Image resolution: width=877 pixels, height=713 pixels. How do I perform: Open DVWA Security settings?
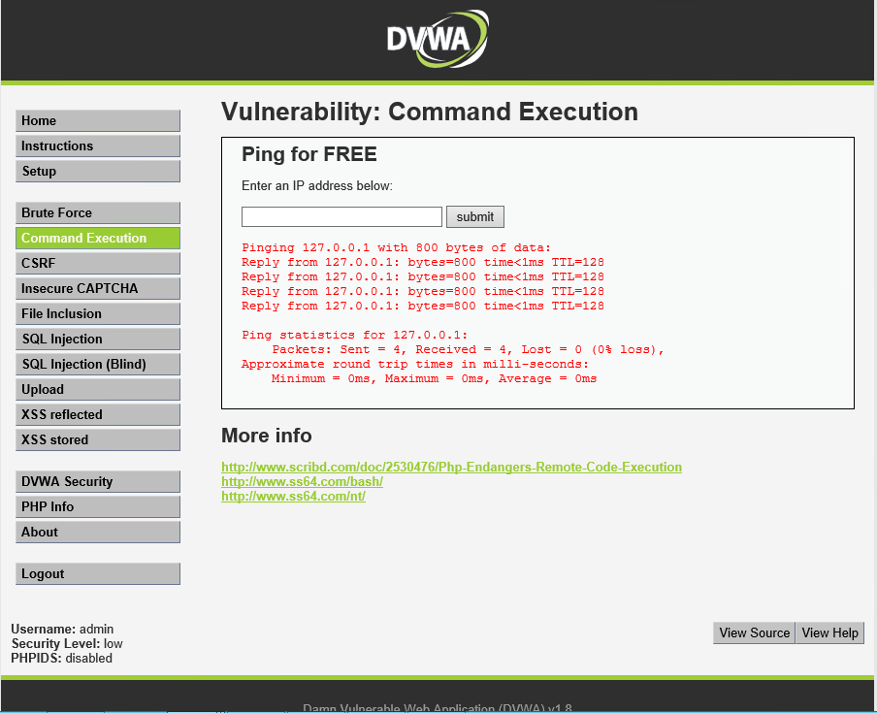[x=98, y=481]
